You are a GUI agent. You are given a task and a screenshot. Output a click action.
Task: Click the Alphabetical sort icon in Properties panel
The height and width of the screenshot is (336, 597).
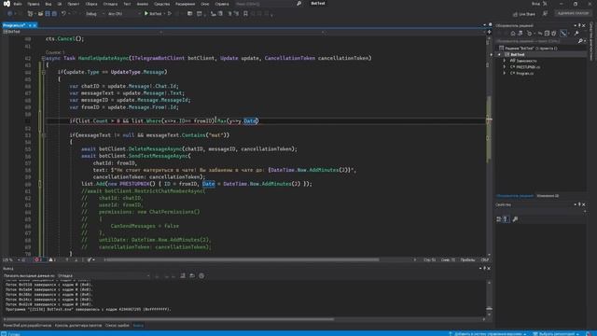pos(506,219)
